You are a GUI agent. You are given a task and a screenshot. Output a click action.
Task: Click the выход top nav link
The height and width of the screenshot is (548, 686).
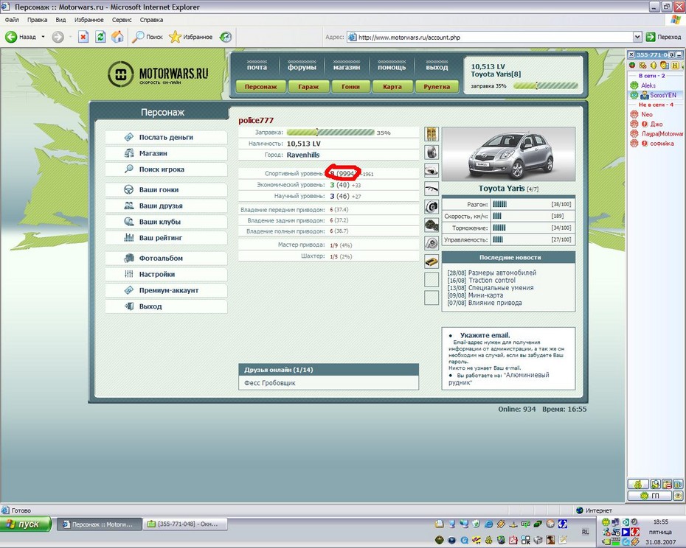click(437, 66)
